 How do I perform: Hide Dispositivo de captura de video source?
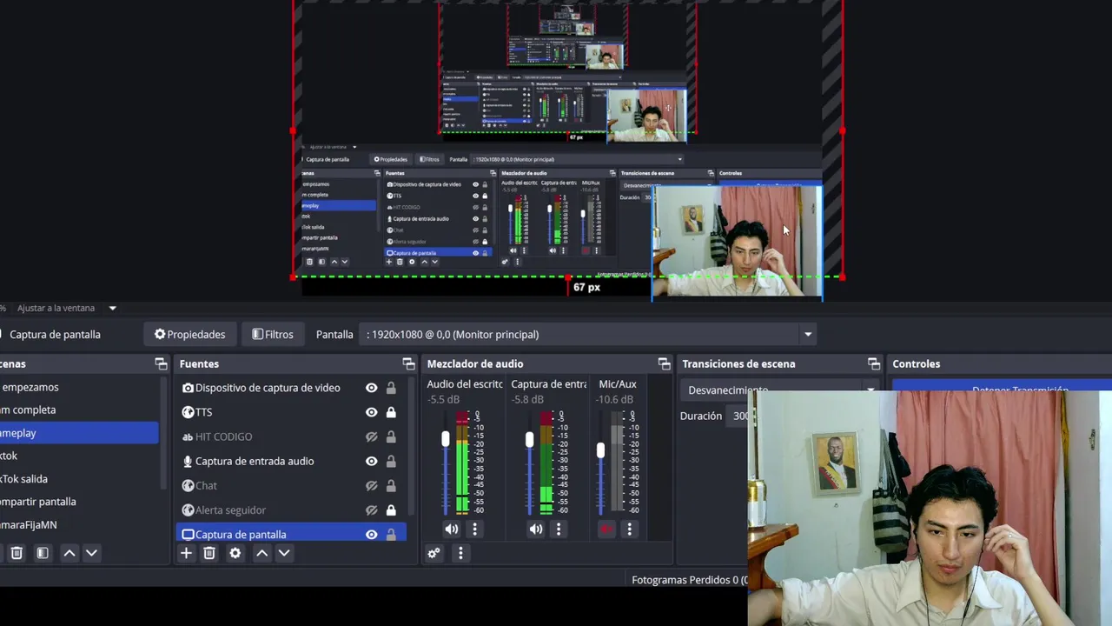point(371,388)
